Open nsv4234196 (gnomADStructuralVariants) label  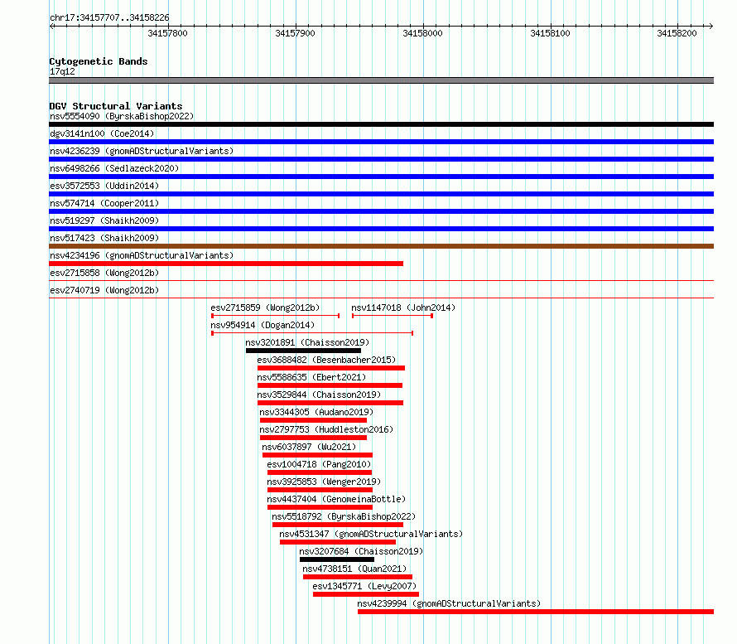click(x=142, y=255)
